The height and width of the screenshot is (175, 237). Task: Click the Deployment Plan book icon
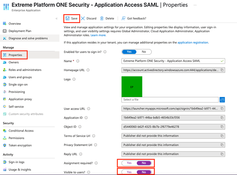click(5, 31)
